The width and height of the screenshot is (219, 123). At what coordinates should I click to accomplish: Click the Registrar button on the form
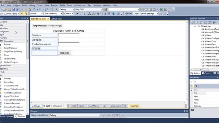coord(65,53)
